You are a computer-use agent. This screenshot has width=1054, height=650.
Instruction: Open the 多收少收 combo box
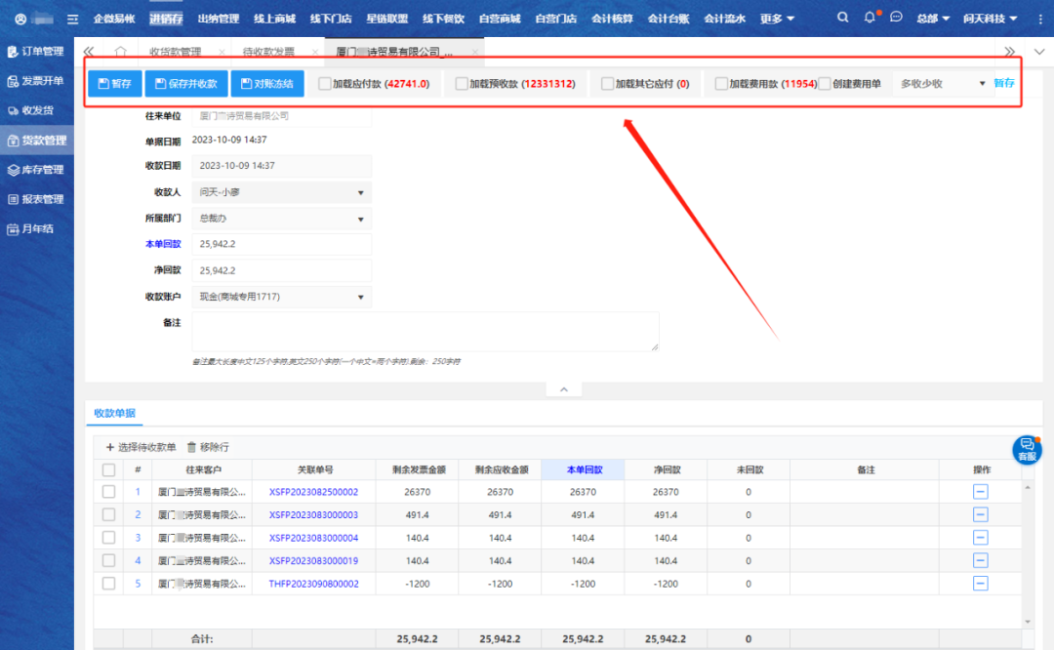pos(942,84)
